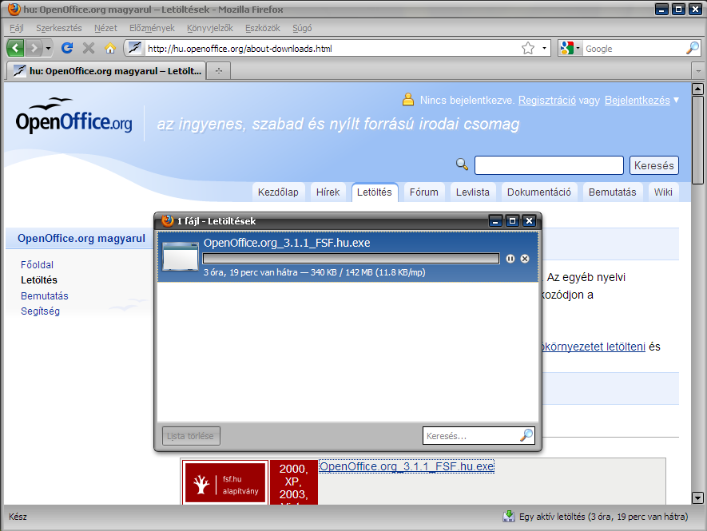The image size is (707, 531).
Task: Open the Könyvjelzők menu
Action: [x=209, y=28]
